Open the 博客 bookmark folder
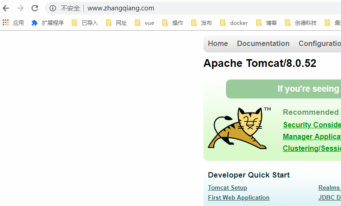Image resolution: width=341 pixels, height=206 pixels. pyautogui.click(x=267, y=23)
